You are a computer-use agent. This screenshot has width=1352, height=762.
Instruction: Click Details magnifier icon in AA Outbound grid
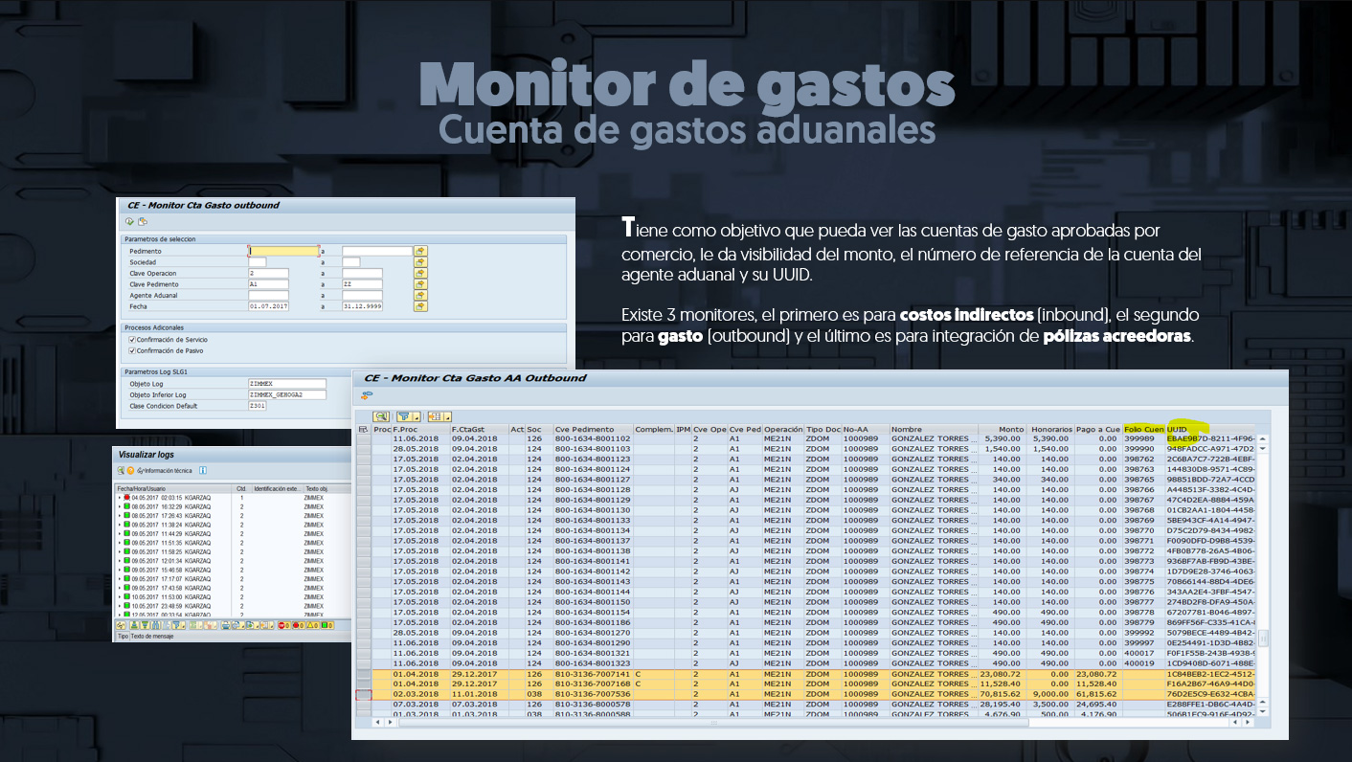click(x=381, y=416)
